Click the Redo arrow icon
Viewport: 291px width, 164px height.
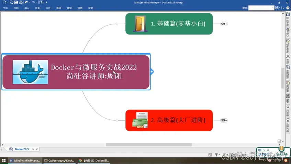click(33, 2)
